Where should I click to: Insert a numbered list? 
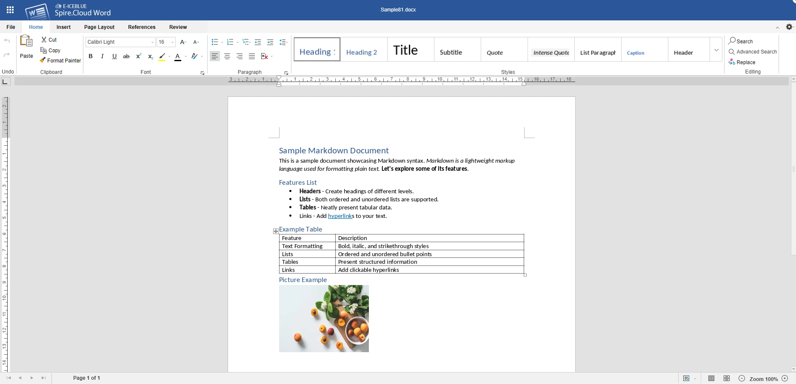pos(230,42)
